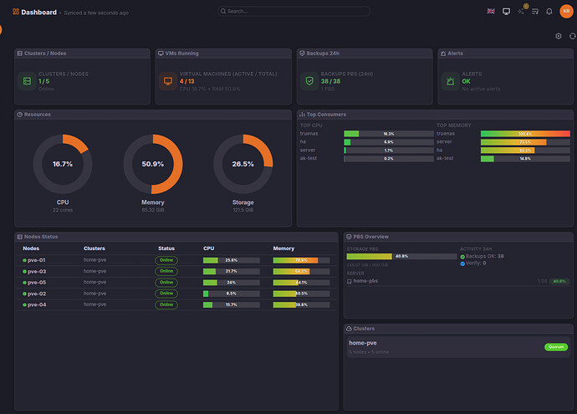Select the home-pbs server entry
577x414 pixels.
coord(367,281)
